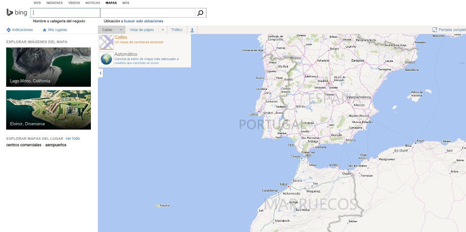Image resolution: width=466 pixels, height=232 pixels.
Task: Click the Pantalla completa full screen icon
Action: coord(435,30)
